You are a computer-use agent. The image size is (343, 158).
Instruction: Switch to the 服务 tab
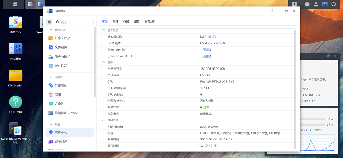(137, 21)
